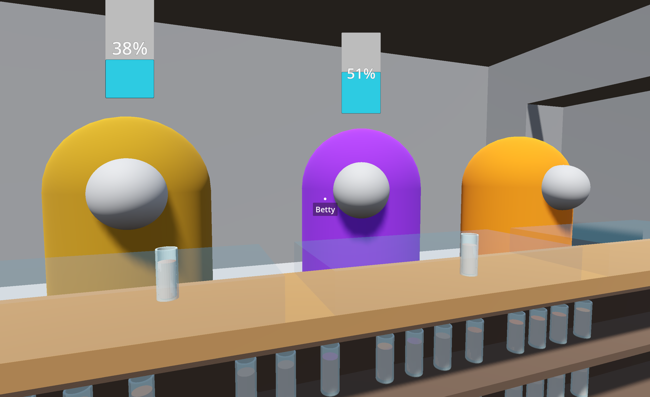Click the orange character's white visor

[566, 187]
